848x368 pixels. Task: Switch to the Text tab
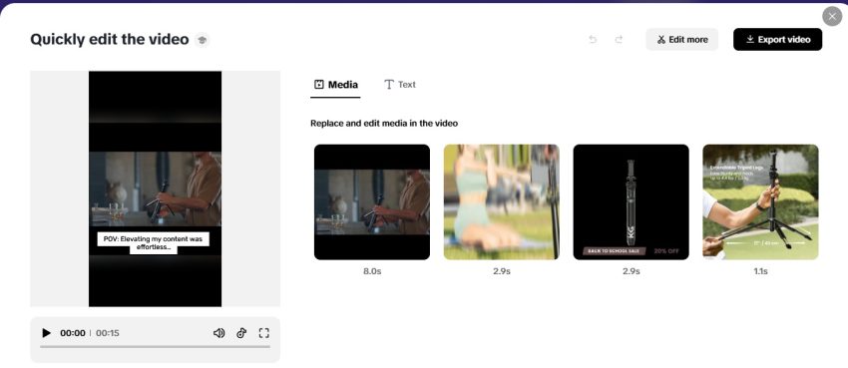click(x=400, y=85)
